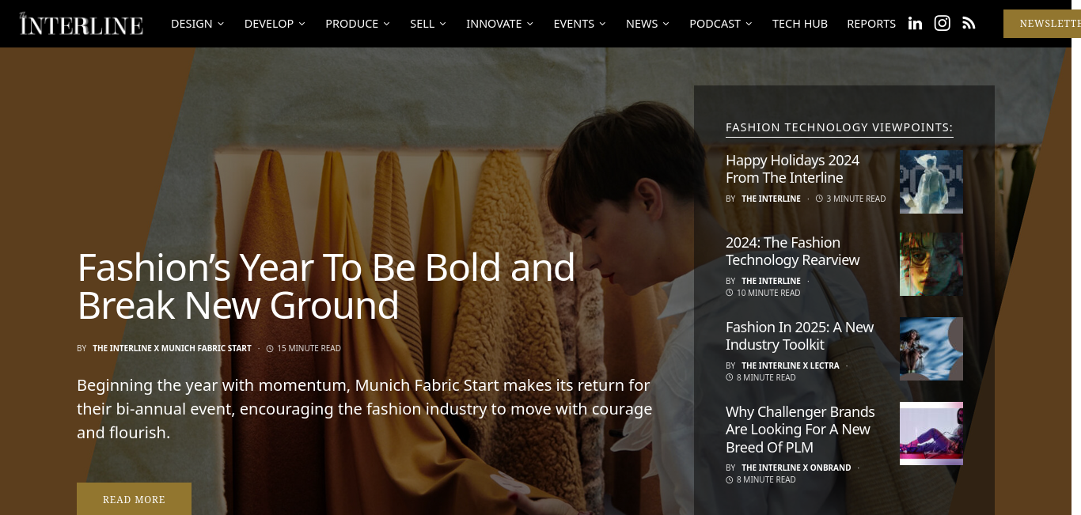
Task: Open the News dropdown menu
Action: click(x=647, y=24)
